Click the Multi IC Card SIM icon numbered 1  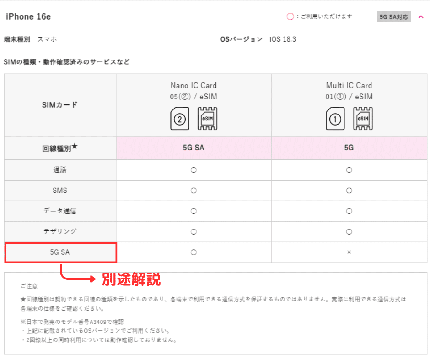pyautogui.click(x=335, y=119)
